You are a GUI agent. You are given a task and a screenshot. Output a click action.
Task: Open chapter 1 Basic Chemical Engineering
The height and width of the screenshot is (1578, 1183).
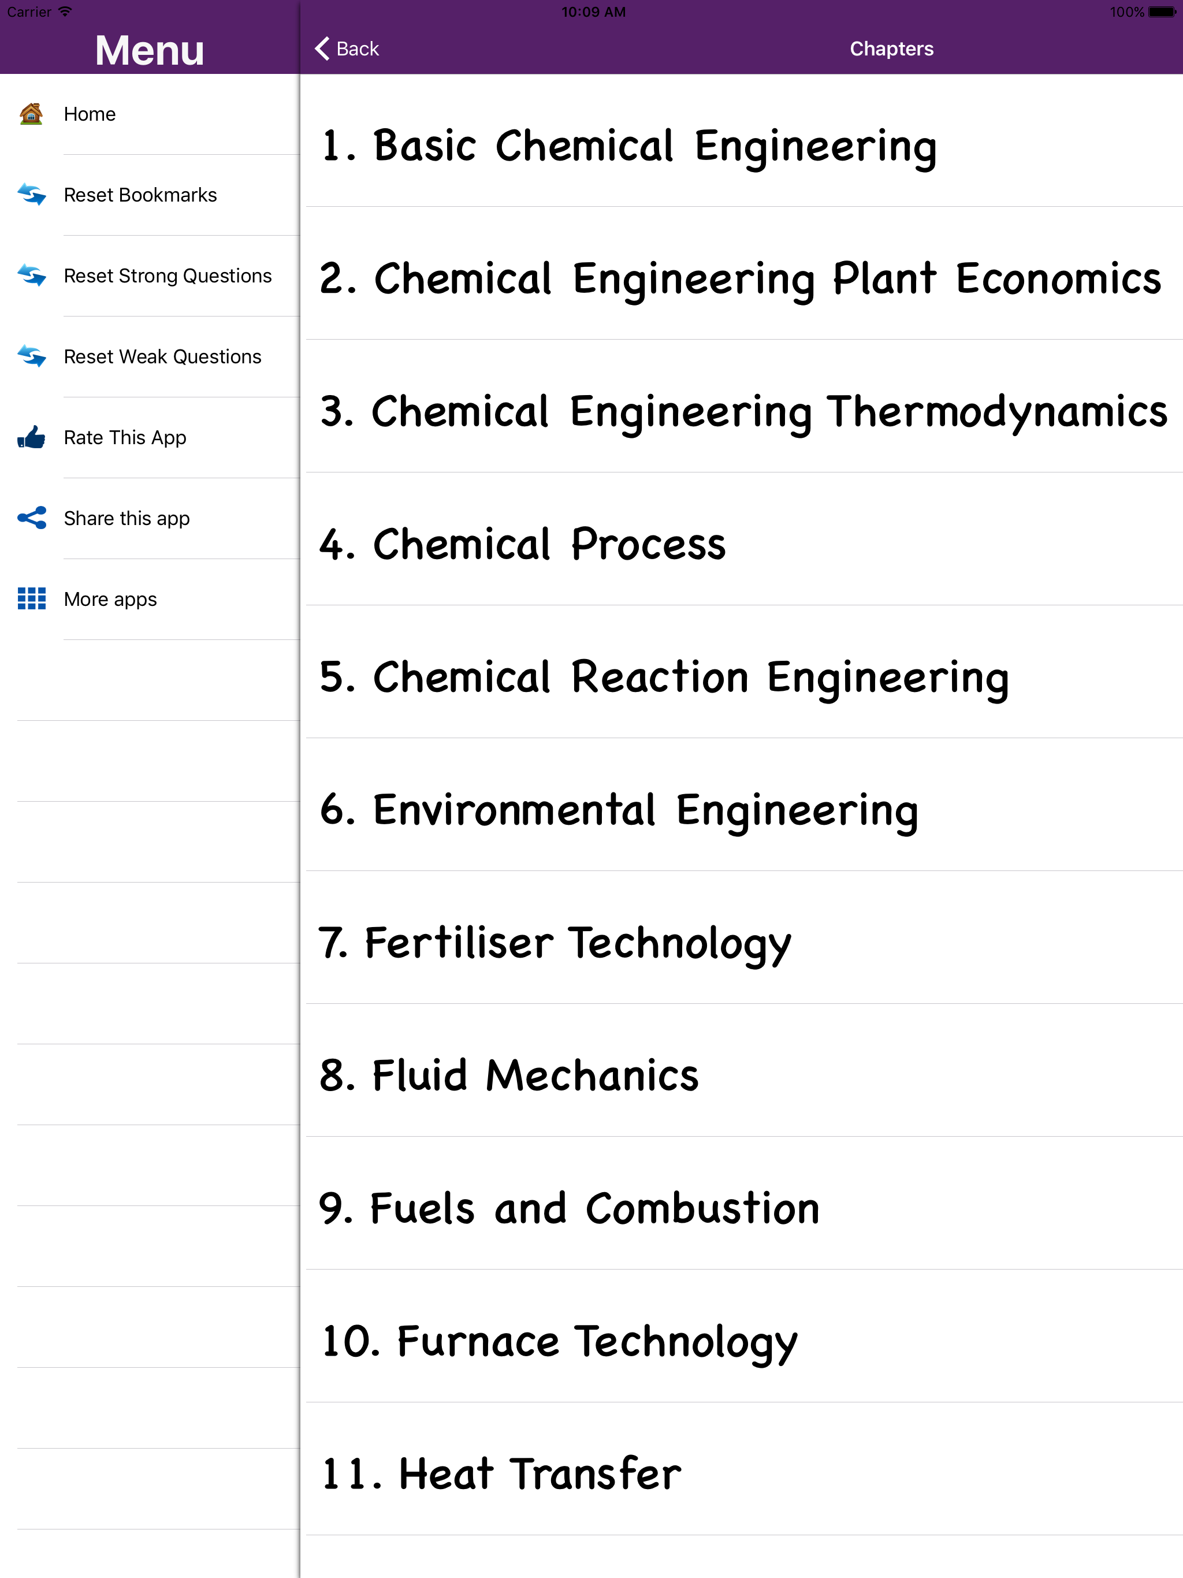pos(628,146)
